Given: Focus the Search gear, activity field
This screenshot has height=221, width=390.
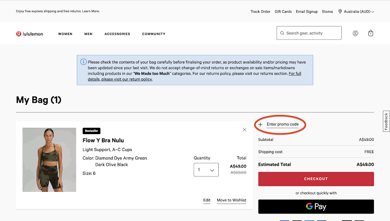Looking at the screenshot, I should [x=309, y=33].
